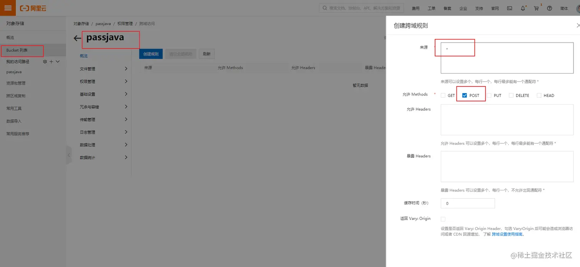The height and width of the screenshot is (267, 580).
Task: Open the notifications bell
Action: pos(523,8)
